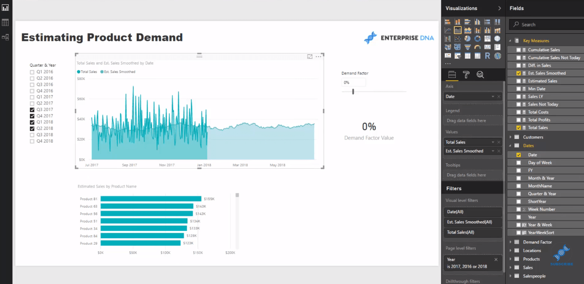Viewport: 584px width, 284px height.
Task: Select Scatter chart visualization
Action: 458,38
